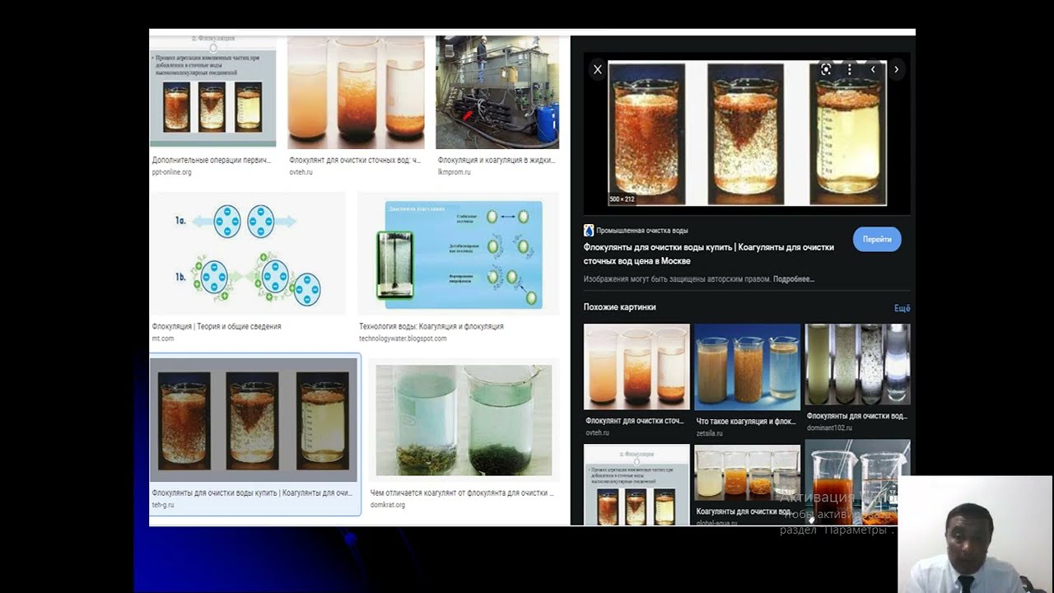Click caption Что такое коагуляция и флок...
This screenshot has height=593, width=1054.
[x=747, y=421]
